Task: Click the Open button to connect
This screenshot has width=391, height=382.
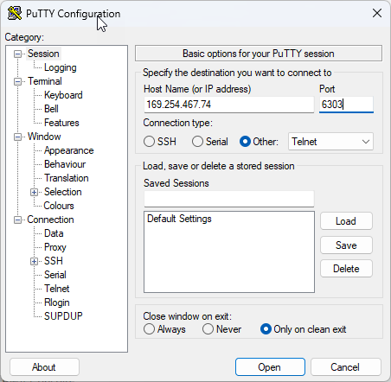Action: click(x=270, y=367)
